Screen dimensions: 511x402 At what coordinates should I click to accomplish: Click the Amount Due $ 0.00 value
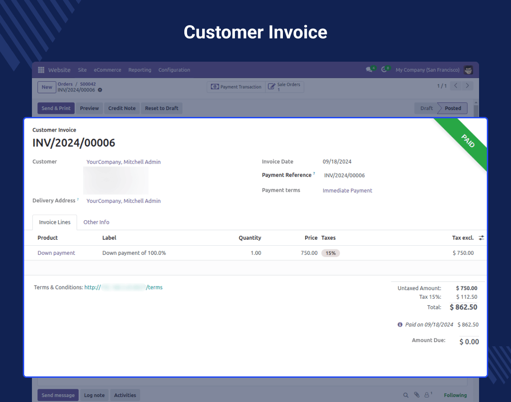coord(469,342)
